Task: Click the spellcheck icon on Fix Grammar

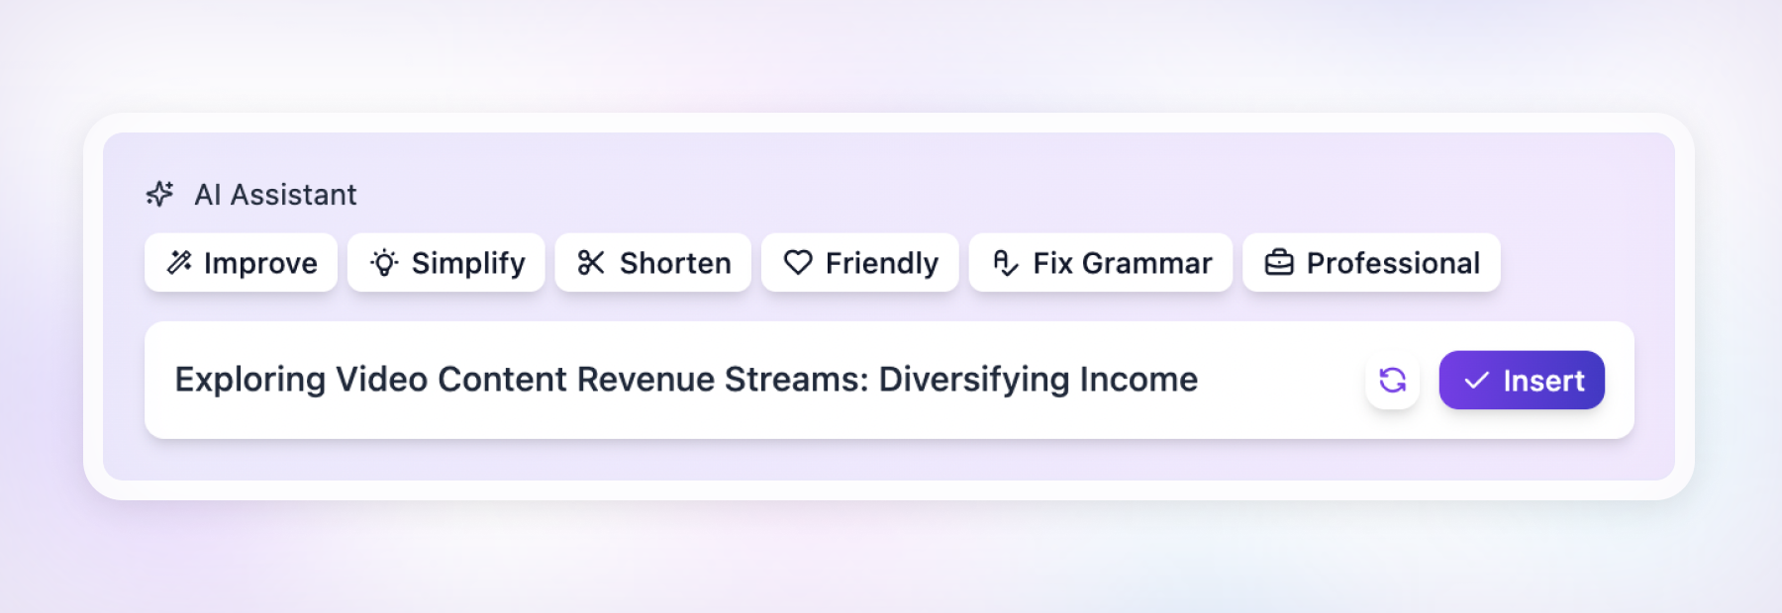Action: point(1005,262)
